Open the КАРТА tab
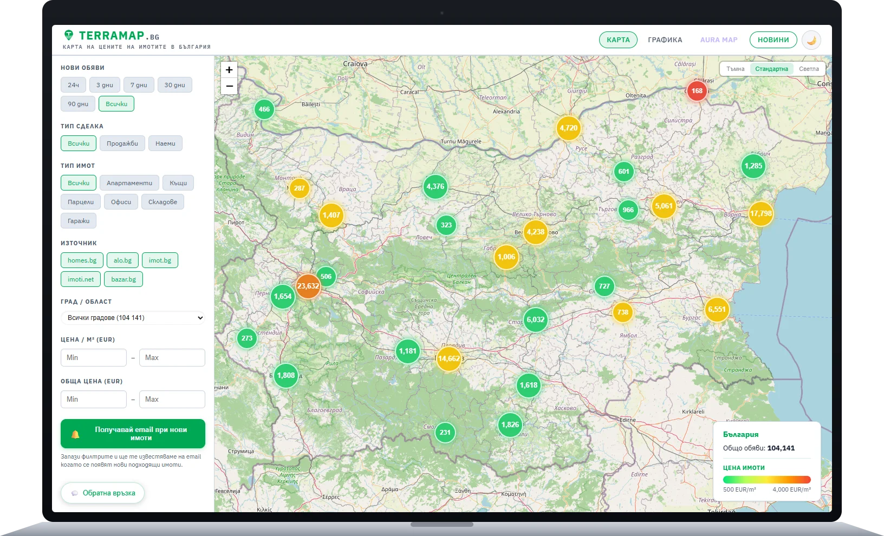The width and height of the screenshot is (884, 536). pos(618,40)
